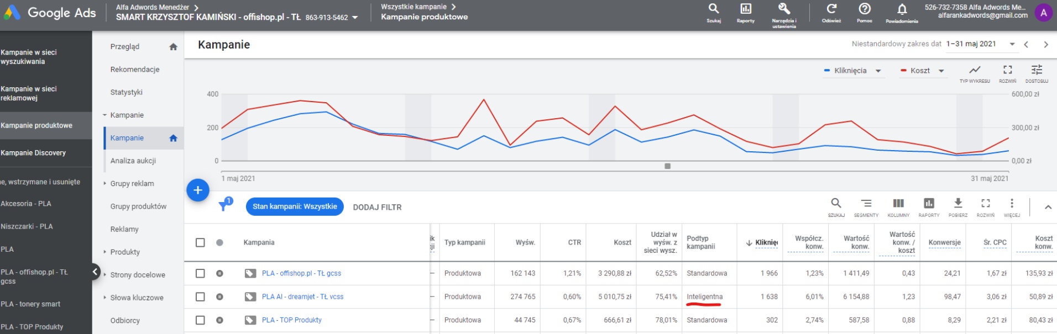Viewport: 1057px width, 334px height.
Task: Click DODAJ FILTR to add a filter
Action: coord(377,207)
